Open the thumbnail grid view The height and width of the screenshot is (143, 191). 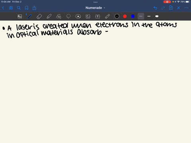(x=11, y=8)
